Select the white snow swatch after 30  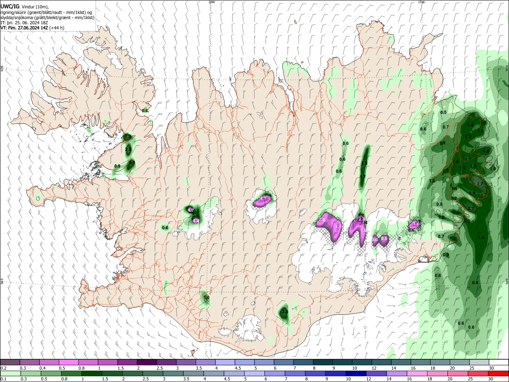coord(498,362)
